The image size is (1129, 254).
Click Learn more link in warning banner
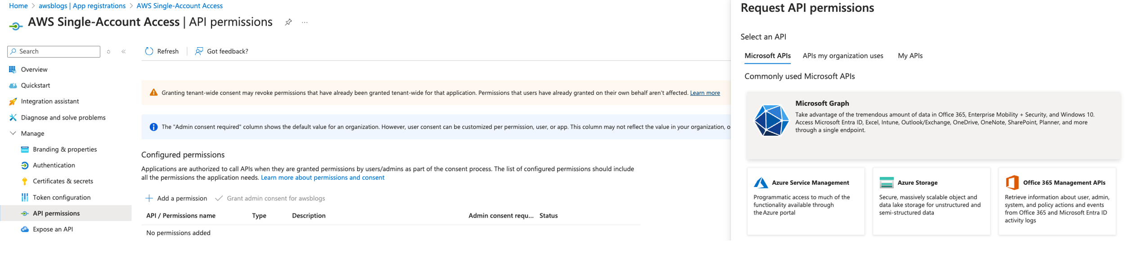pos(704,93)
